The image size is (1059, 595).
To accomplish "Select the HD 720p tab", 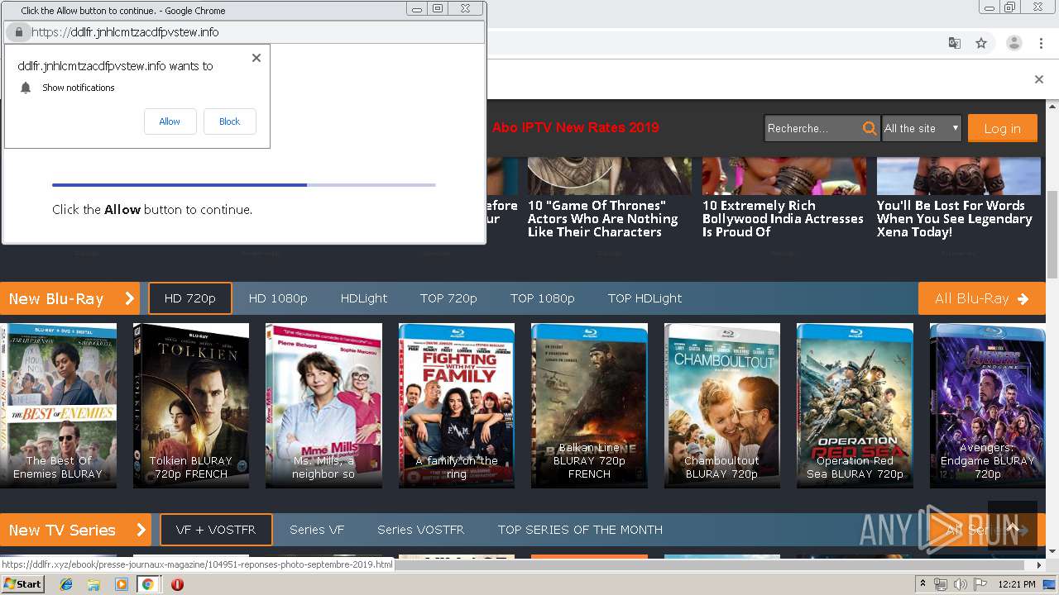I will (x=190, y=298).
